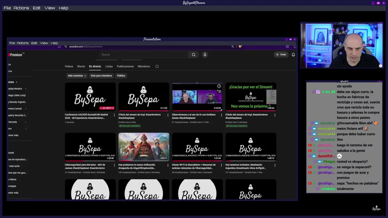Click add-to-queue icon on Cibercrimenes thumbnail
Viewport: 388px width, 218px height.
(x=219, y=91)
